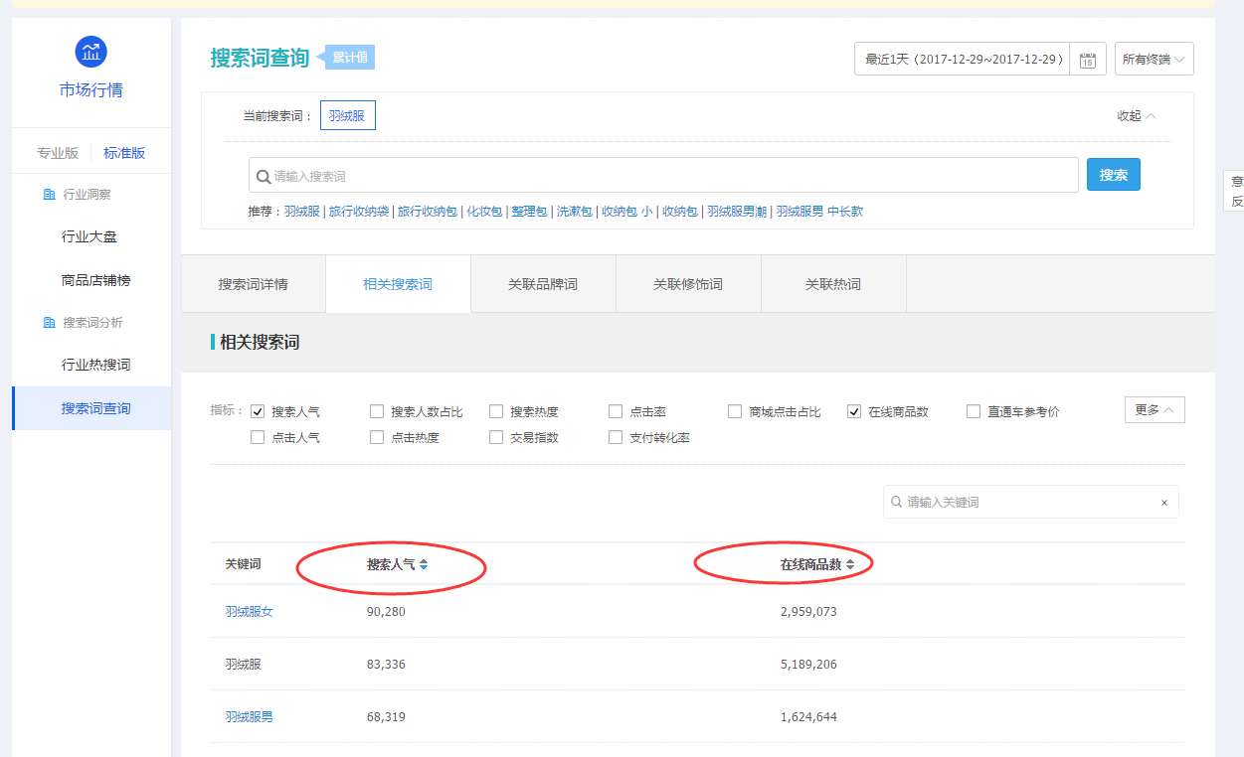Check the 商城点击占比 checkbox

[735, 411]
